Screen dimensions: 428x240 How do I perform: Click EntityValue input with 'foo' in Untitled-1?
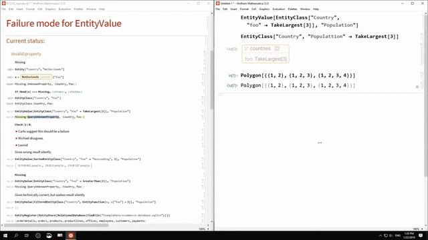tap(300, 21)
